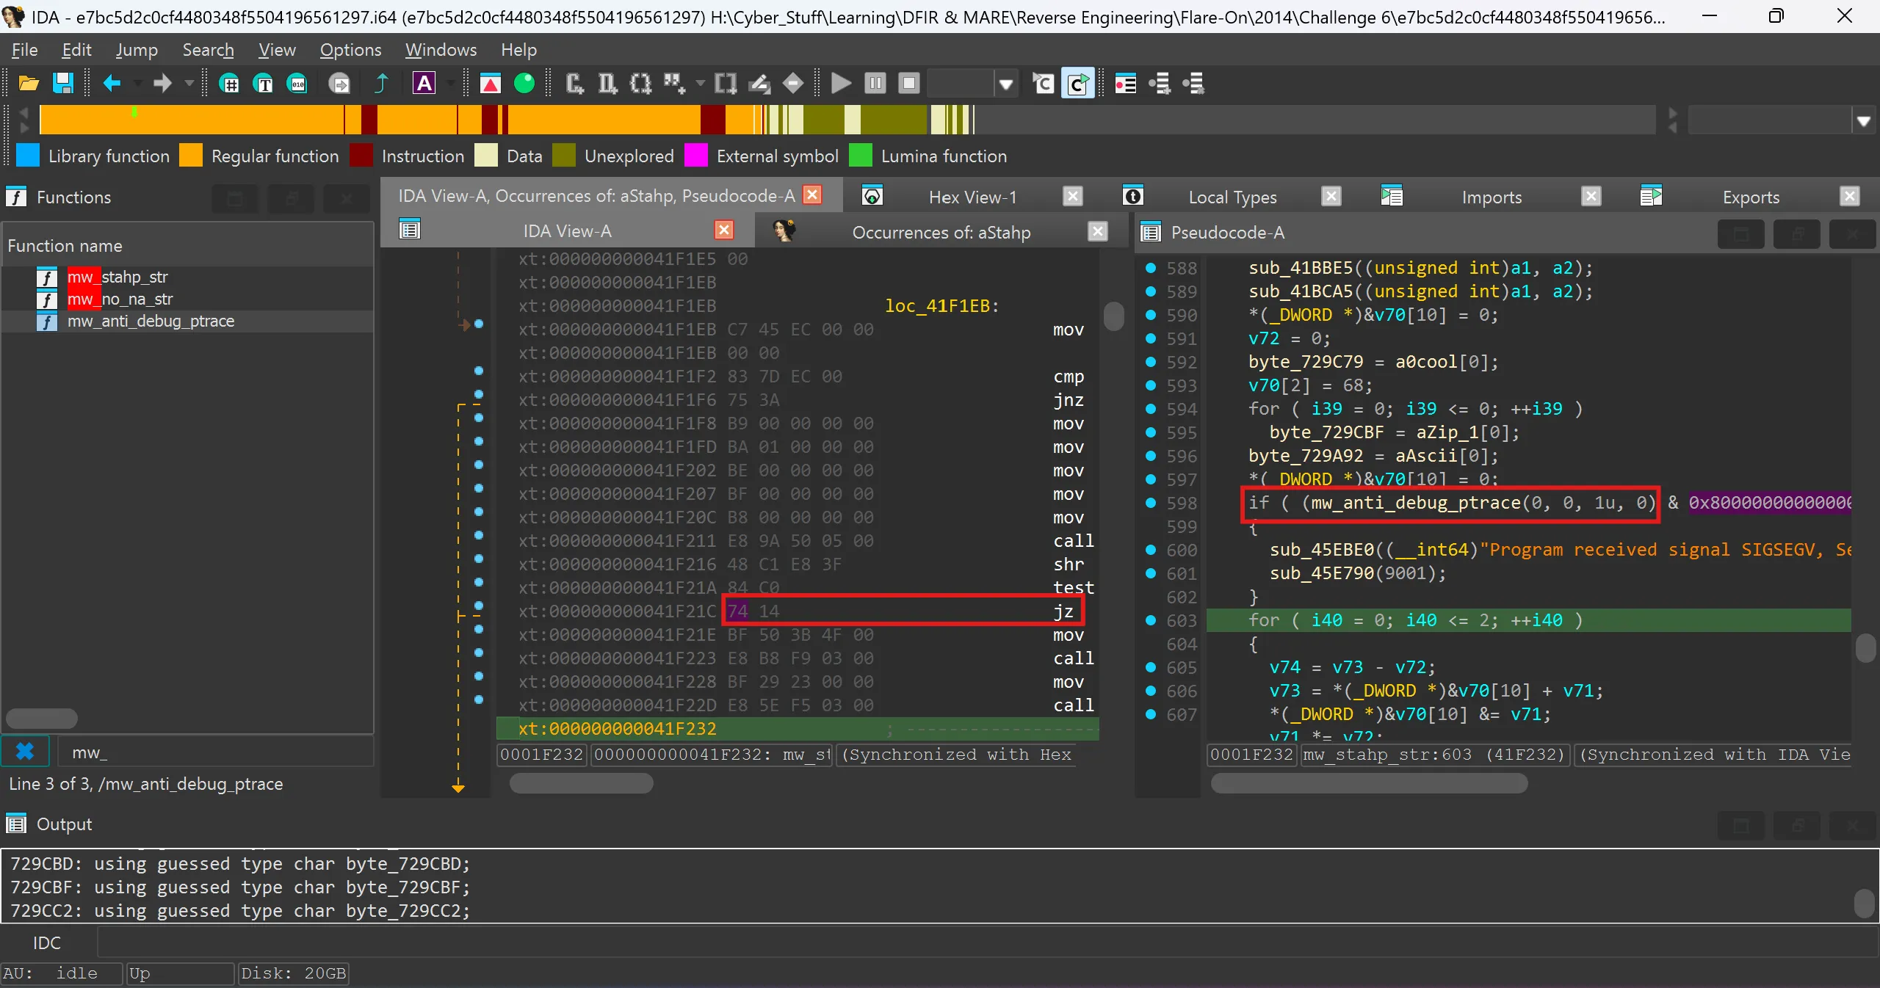
Task: Close the Occurrences of: aStahp tab
Action: [1097, 232]
